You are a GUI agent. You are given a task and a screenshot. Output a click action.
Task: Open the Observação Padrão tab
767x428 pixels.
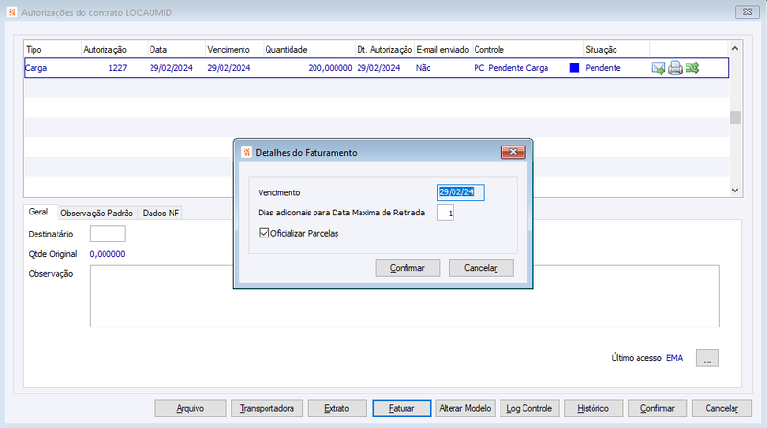[97, 213]
